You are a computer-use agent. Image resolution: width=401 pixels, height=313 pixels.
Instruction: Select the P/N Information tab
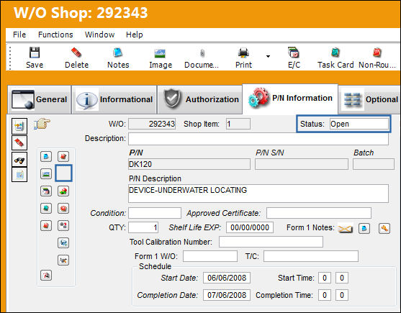pos(290,99)
